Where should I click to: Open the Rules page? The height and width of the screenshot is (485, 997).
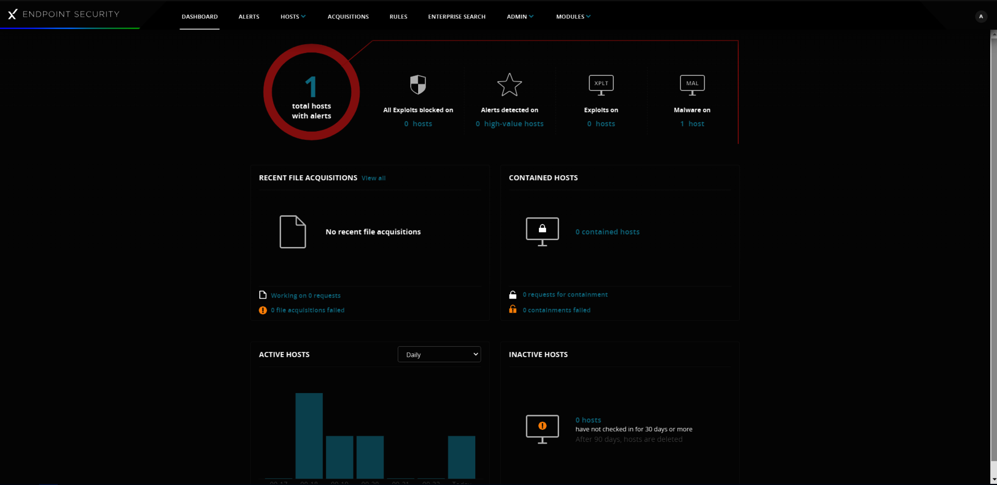coord(398,17)
